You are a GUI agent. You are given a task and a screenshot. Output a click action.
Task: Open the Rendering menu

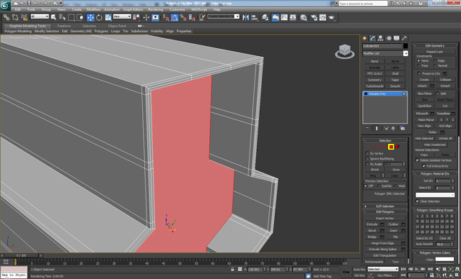[x=155, y=9]
